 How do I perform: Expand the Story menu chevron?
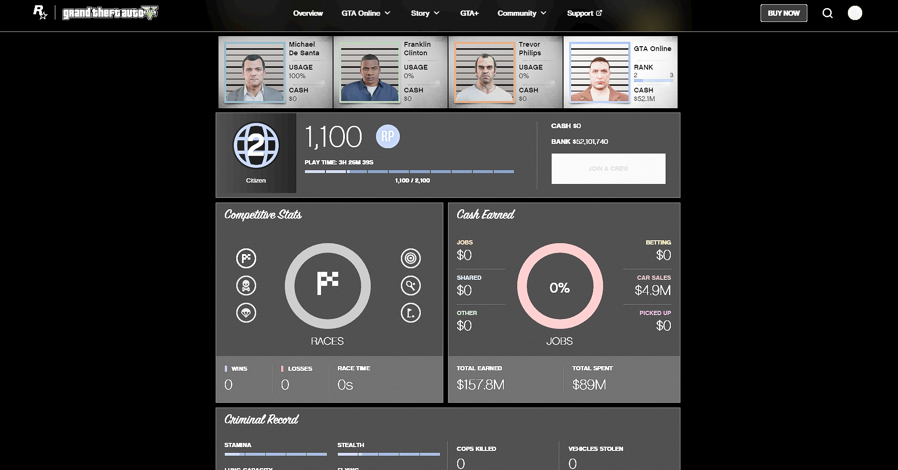pyautogui.click(x=437, y=13)
